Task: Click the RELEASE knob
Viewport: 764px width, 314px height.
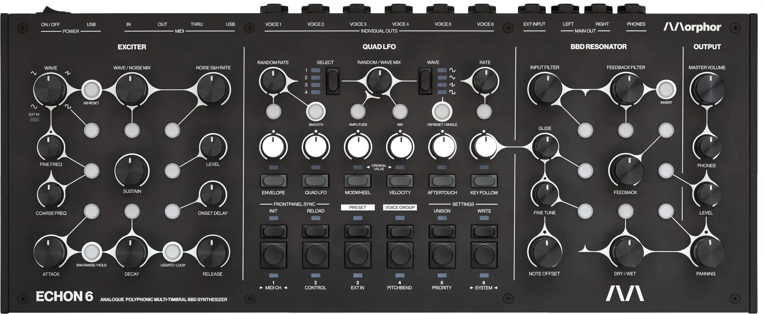Action: click(x=213, y=252)
